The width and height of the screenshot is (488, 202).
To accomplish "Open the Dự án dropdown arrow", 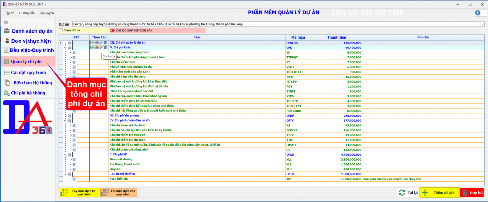I will 483,24.
